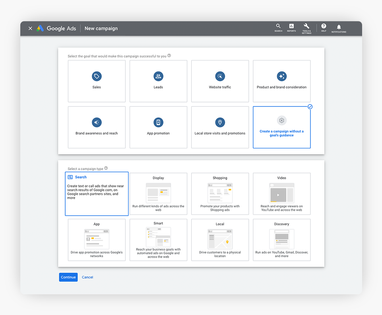The image size is (382, 315).
Task: Select the Video campaign type
Action: tap(282, 194)
